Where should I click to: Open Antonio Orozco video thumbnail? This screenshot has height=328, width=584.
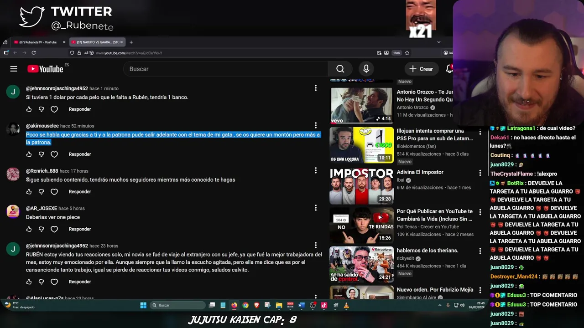point(361,105)
